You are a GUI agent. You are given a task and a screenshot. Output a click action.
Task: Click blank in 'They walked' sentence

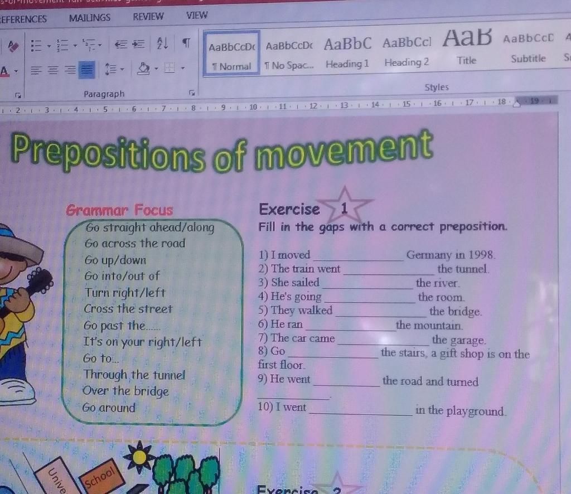(x=380, y=313)
